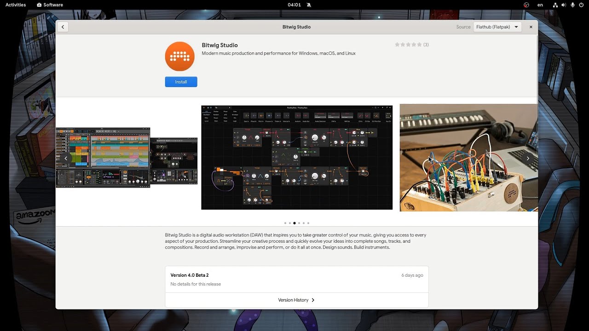589x331 pixels.
Task: Click the Bitwig Studio orange app icon
Action: pyautogui.click(x=180, y=56)
